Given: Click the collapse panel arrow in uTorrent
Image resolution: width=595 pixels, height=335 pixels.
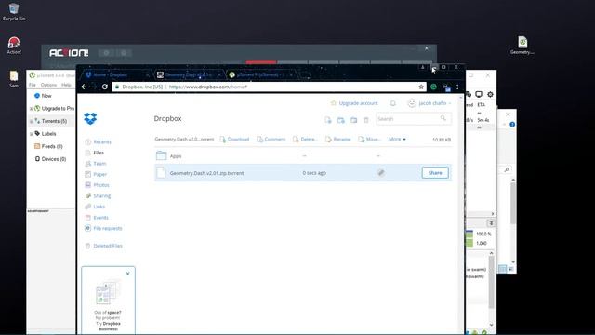Looking at the screenshot, I should [x=491, y=223].
